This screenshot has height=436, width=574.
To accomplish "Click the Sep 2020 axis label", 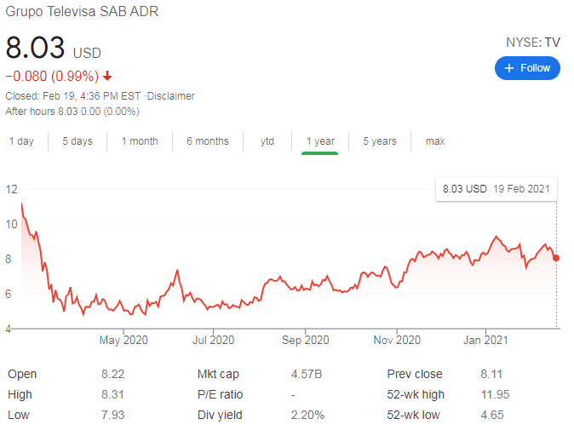I will [305, 340].
